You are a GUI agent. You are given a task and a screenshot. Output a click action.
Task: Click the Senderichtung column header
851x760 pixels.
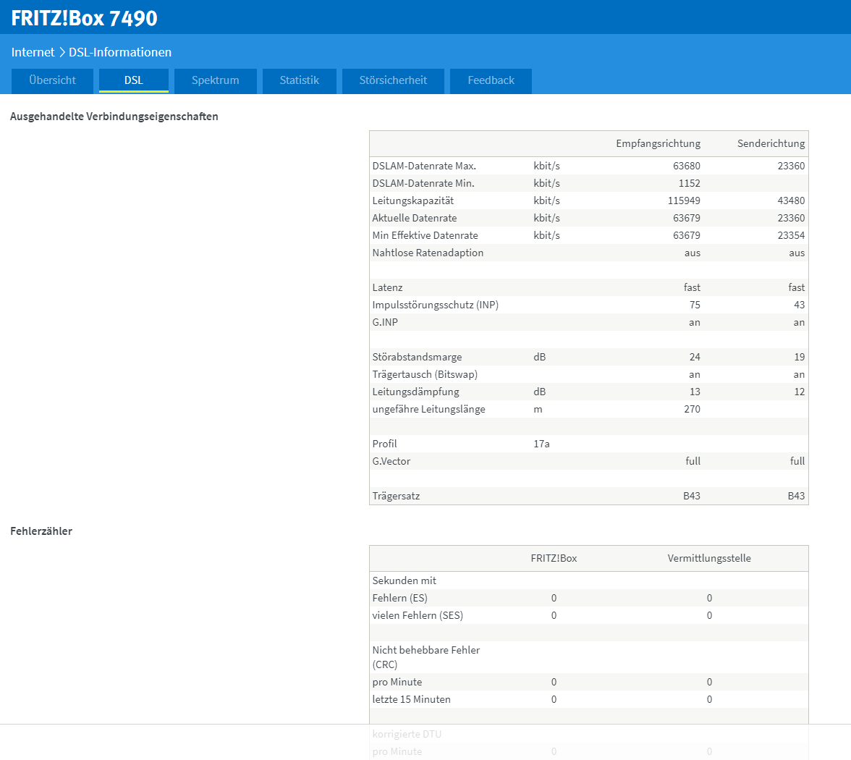(771, 143)
